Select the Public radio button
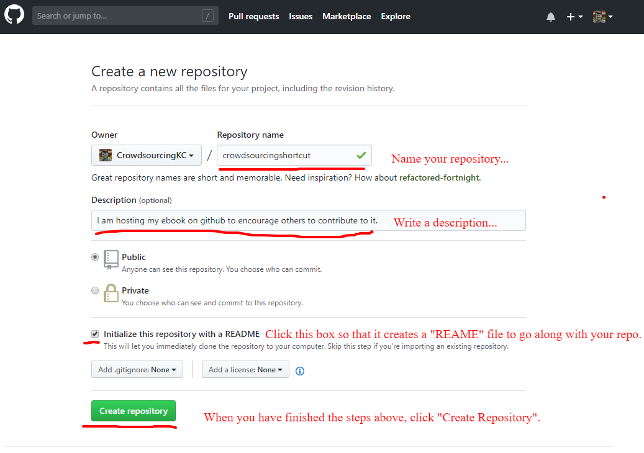The height and width of the screenshot is (453, 644). coord(95,257)
